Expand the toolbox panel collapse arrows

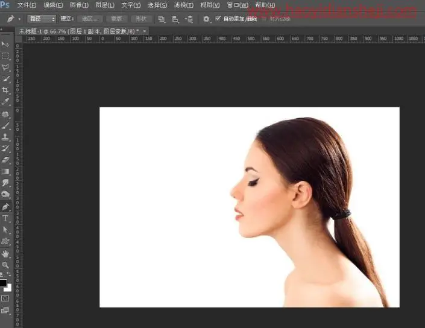[2, 29]
